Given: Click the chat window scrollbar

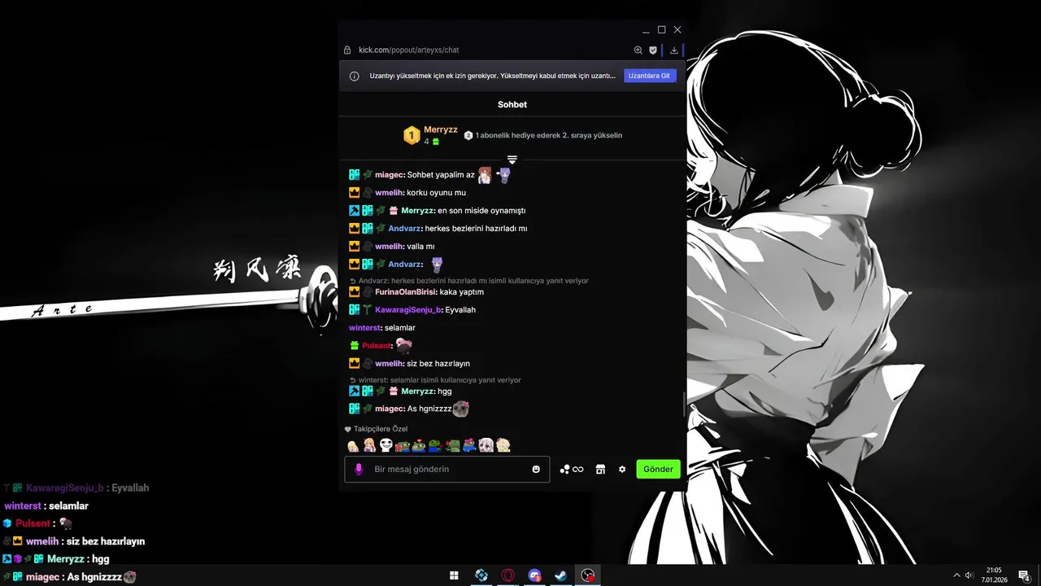Looking at the screenshot, I should coord(684,403).
